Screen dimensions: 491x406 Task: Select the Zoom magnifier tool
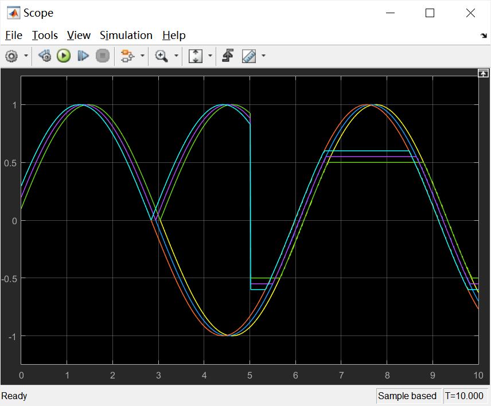pyautogui.click(x=161, y=56)
